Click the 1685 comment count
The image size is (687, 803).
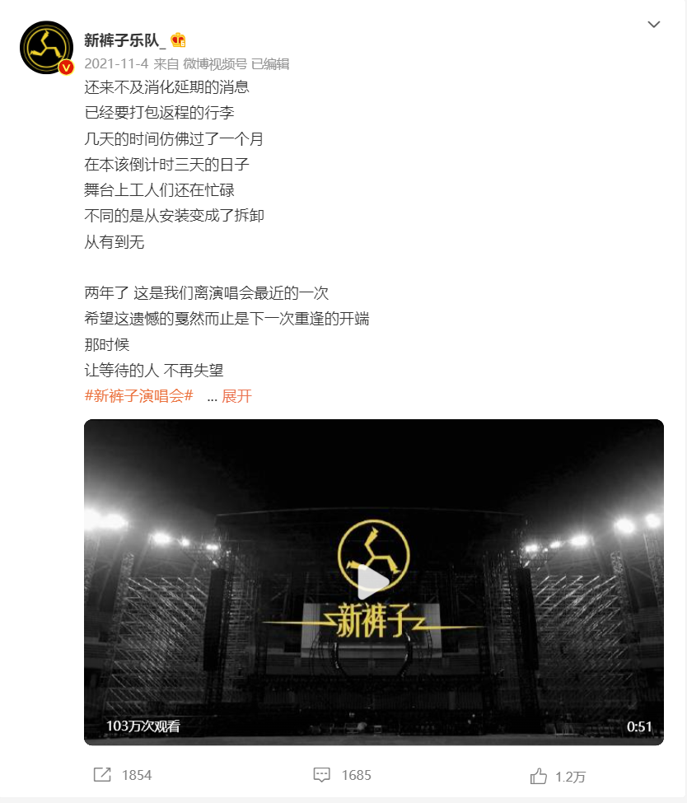(357, 775)
